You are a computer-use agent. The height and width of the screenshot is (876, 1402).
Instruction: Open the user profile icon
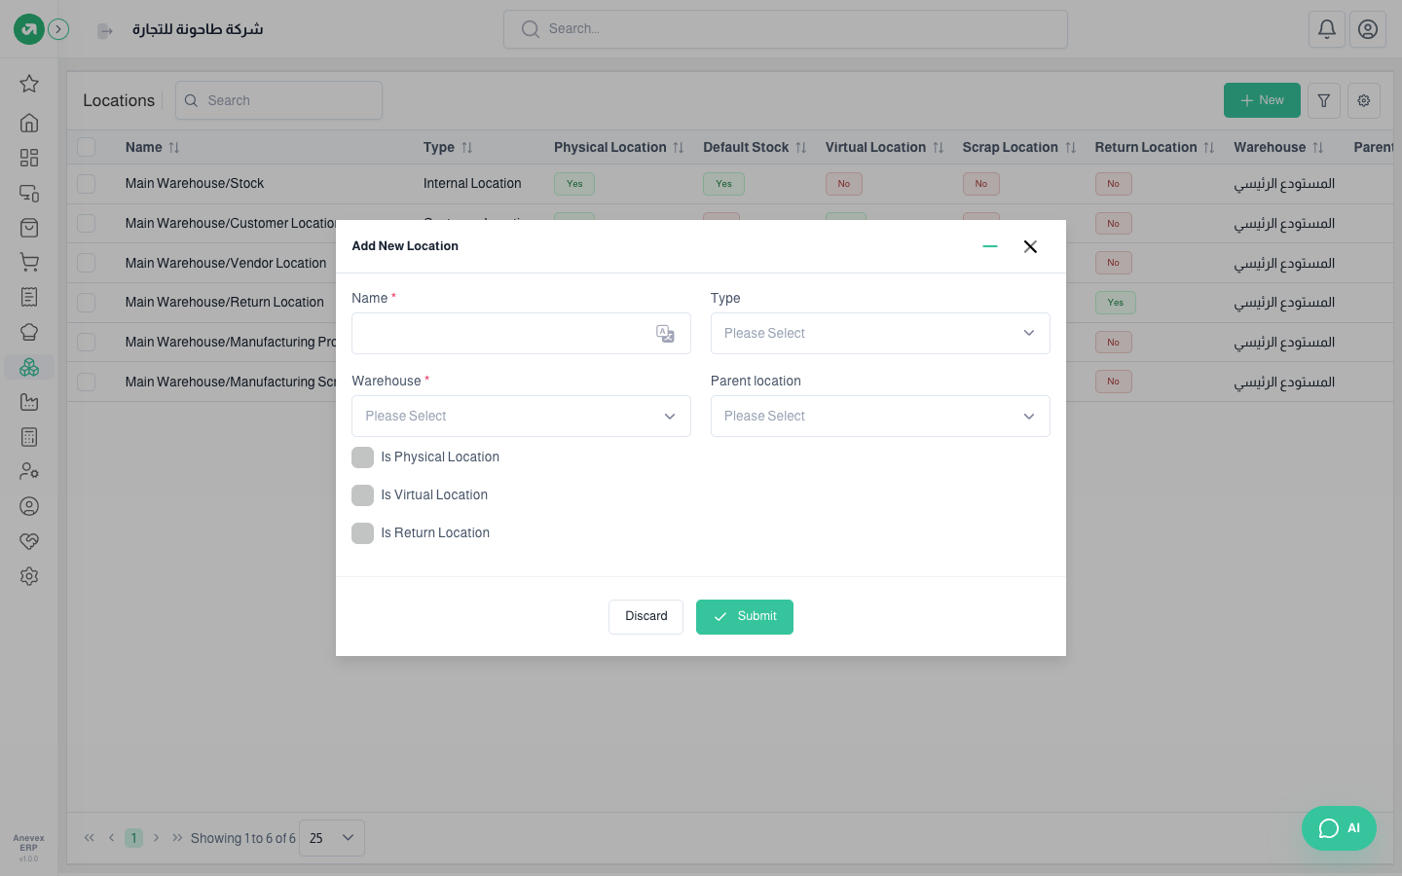(x=1367, y=29)
